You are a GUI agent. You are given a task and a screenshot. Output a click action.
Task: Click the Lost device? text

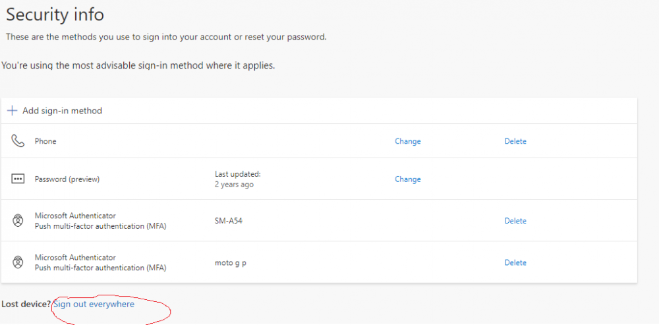pos(26,304)
